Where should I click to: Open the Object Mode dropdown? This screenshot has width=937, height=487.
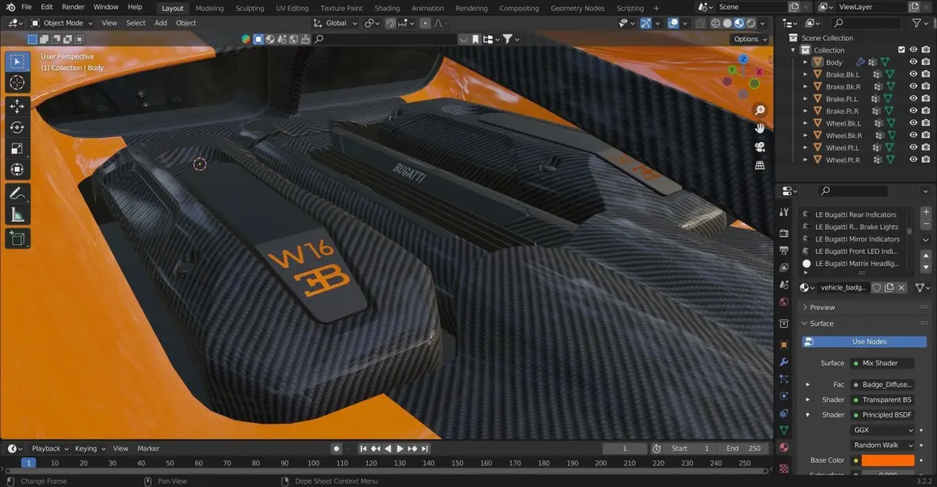tap(62, 23)
